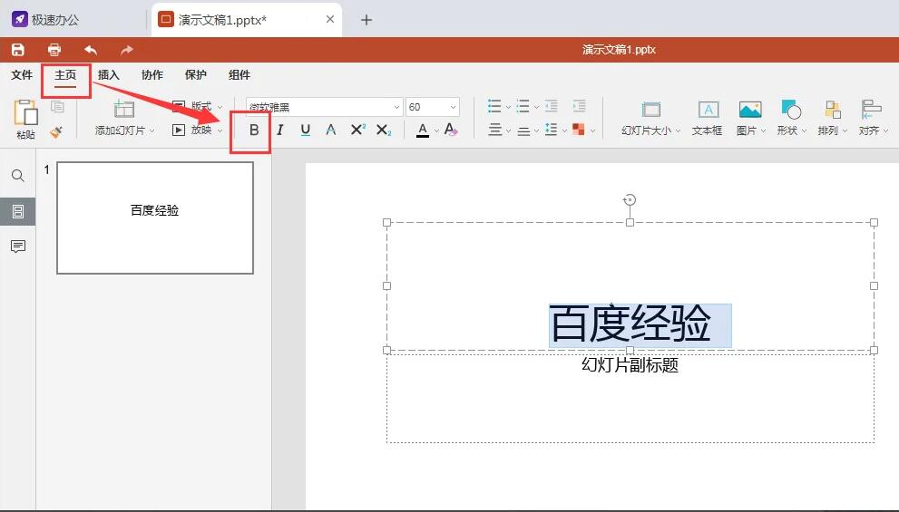Expand the fill color swatch dropdown arrow
Viewport: 899px width, 512px height.
pos(593,130)
